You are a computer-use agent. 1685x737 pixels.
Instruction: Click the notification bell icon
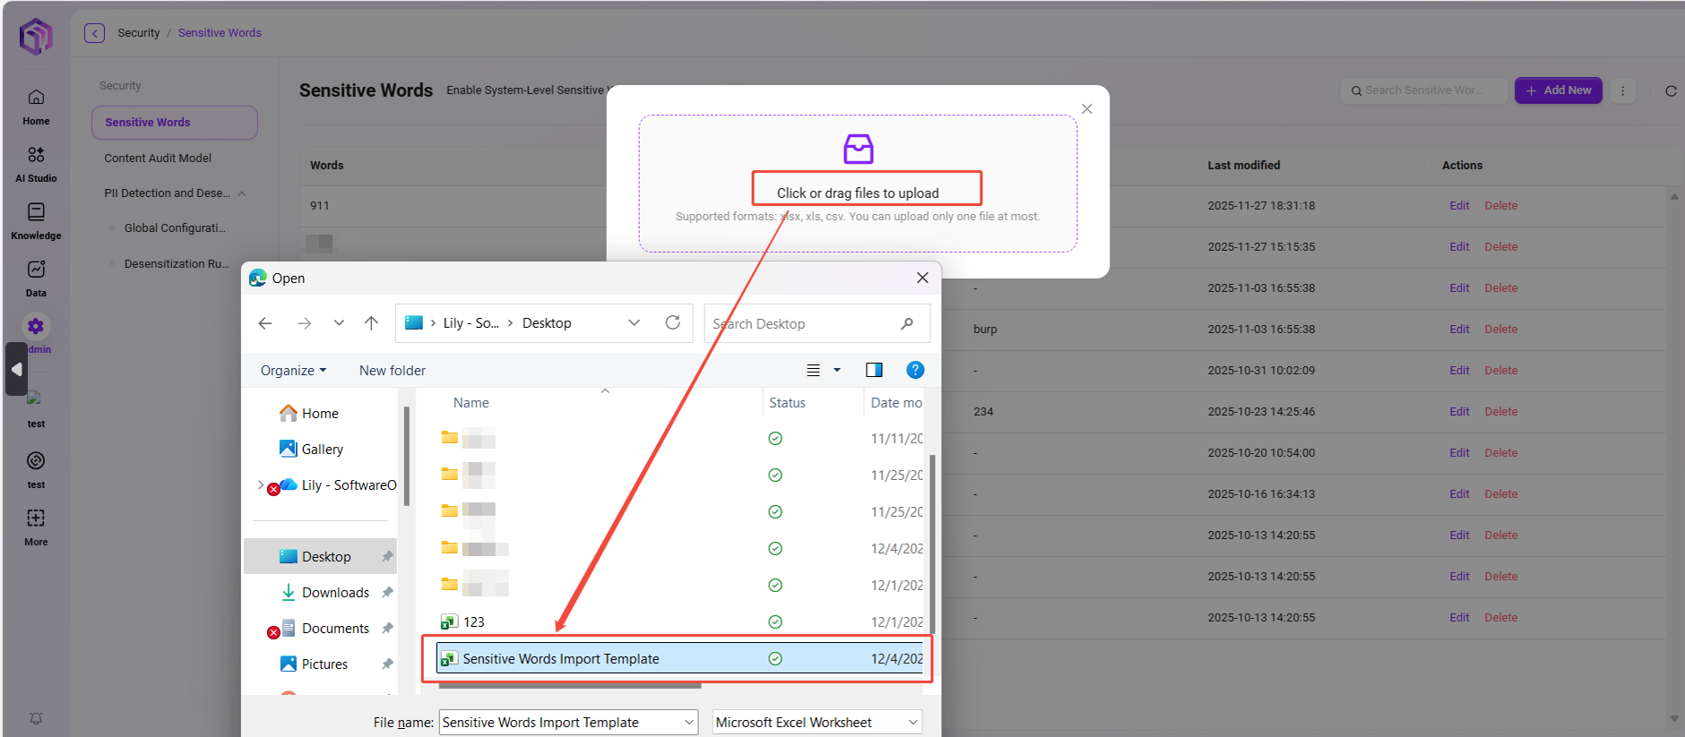(x=36, y=718)
